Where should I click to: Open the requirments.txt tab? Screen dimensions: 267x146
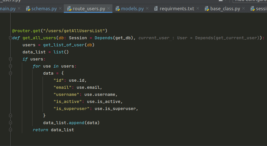click(x=177, y=8)
